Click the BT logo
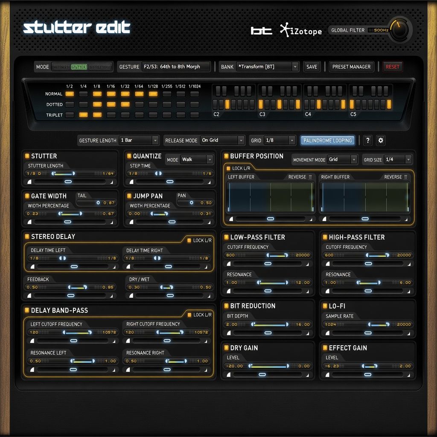437x437 pixels. [261, 30]
